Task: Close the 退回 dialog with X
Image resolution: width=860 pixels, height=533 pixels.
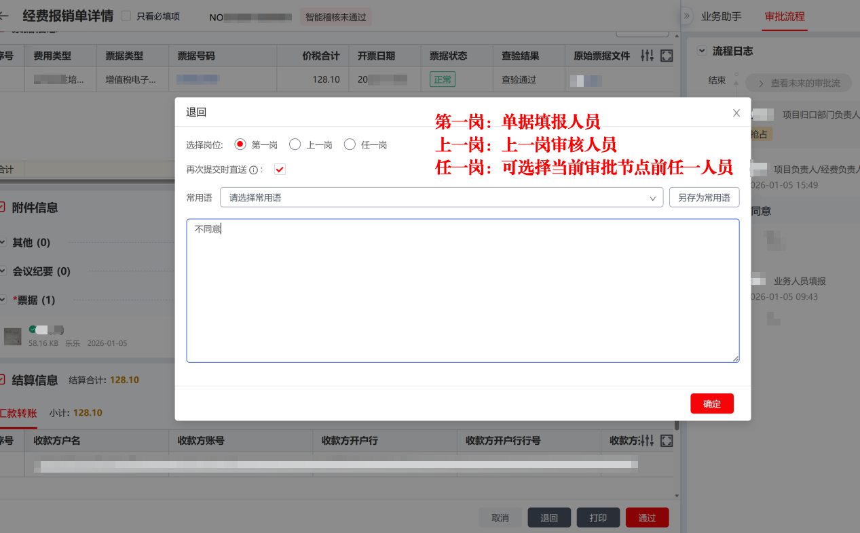Action: pyautogui.click(x=736, y=113)
